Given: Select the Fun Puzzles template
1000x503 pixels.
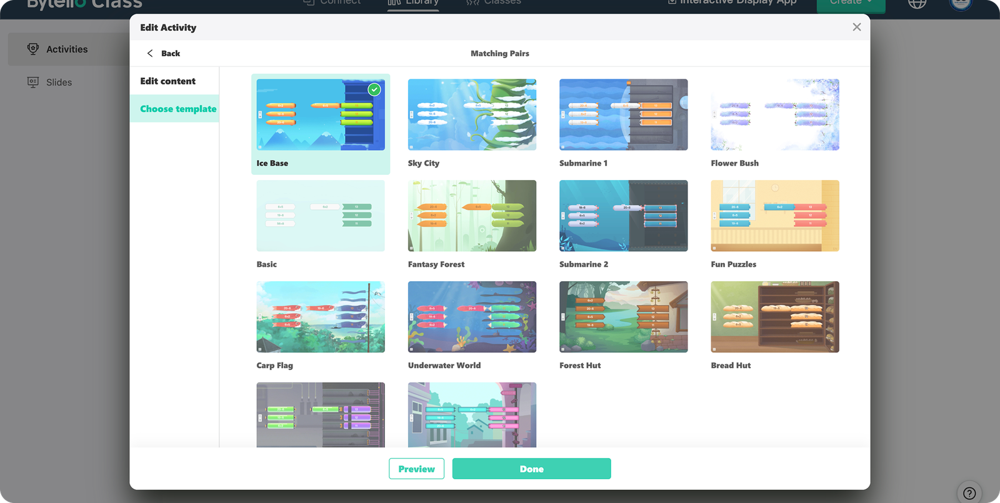Looking at the screenshot, I should click(x=774, y=216).
